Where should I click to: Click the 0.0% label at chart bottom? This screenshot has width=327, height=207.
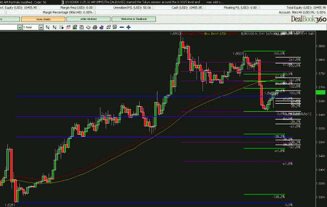289,205
